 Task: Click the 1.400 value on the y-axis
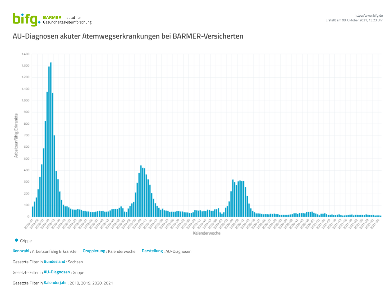point(25,54)
